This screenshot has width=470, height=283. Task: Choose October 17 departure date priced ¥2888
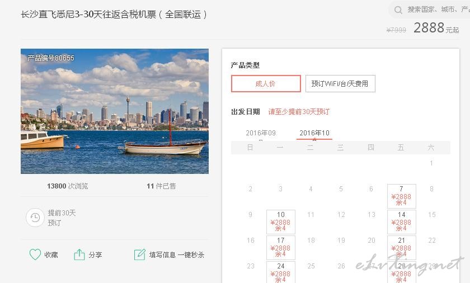281,248
